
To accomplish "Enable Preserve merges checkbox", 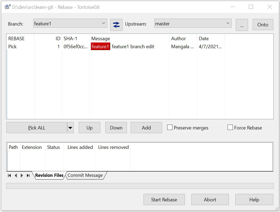I will pos(170,128).
